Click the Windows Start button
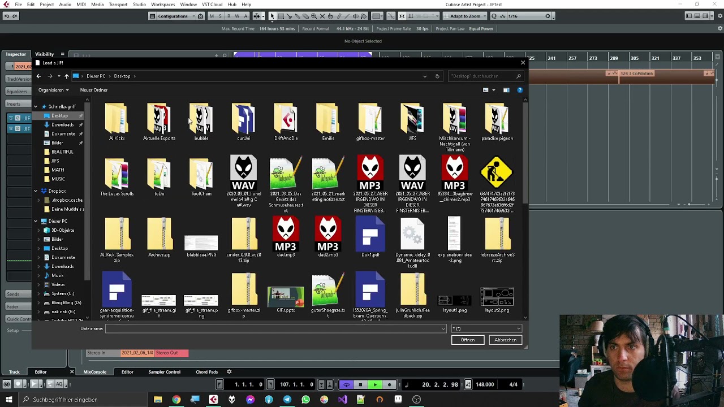724x407 pixels. coord(8,400)
